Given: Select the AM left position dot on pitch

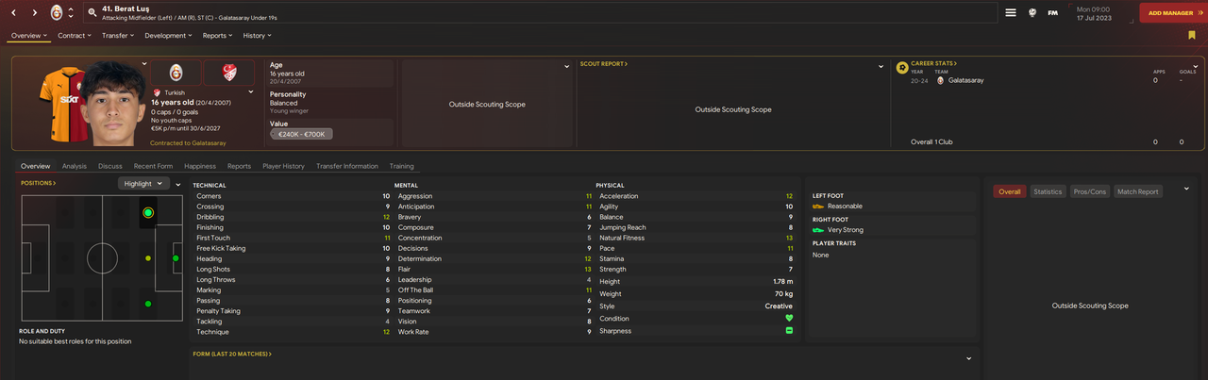Looking at the screenshot, I should coord(148,213).
